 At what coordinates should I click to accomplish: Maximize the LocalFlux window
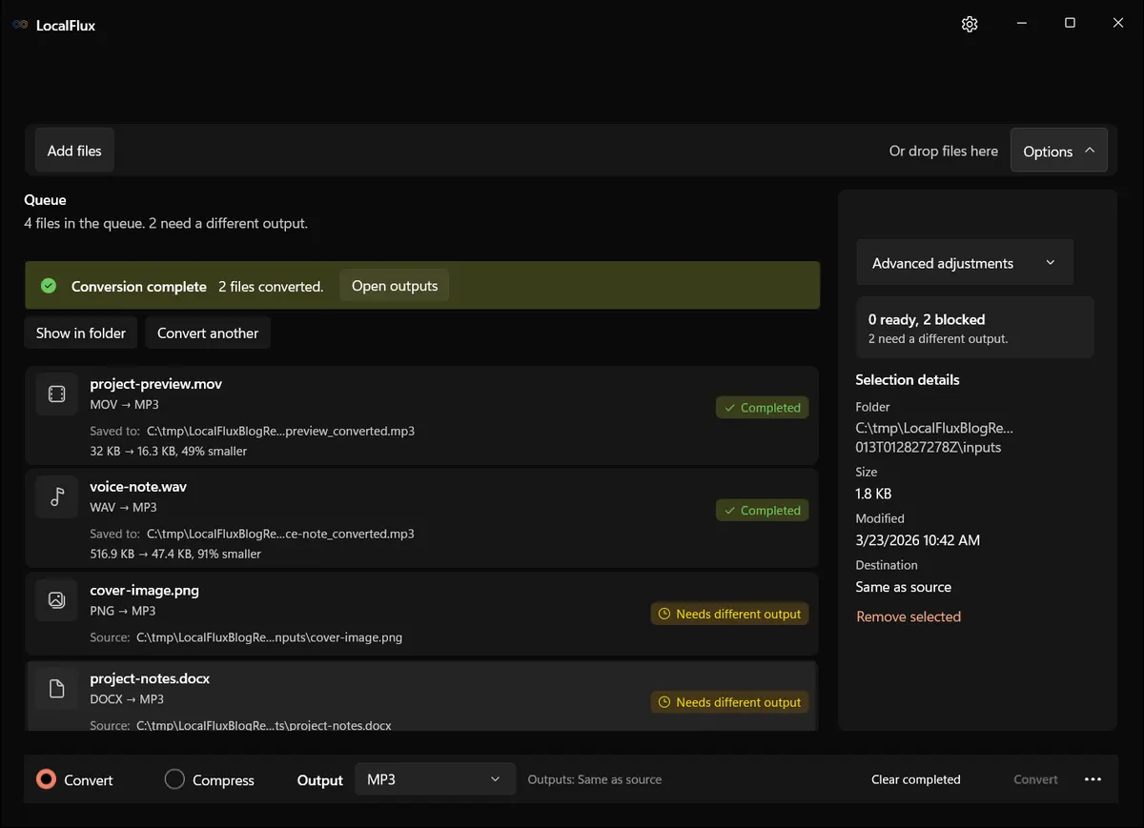coord(1070,24)
